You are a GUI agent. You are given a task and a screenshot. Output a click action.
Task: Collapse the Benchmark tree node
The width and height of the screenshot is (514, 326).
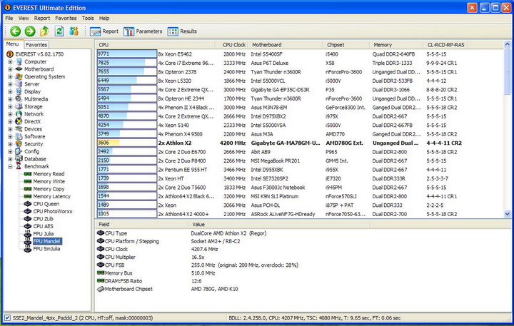tap(10, 166)
